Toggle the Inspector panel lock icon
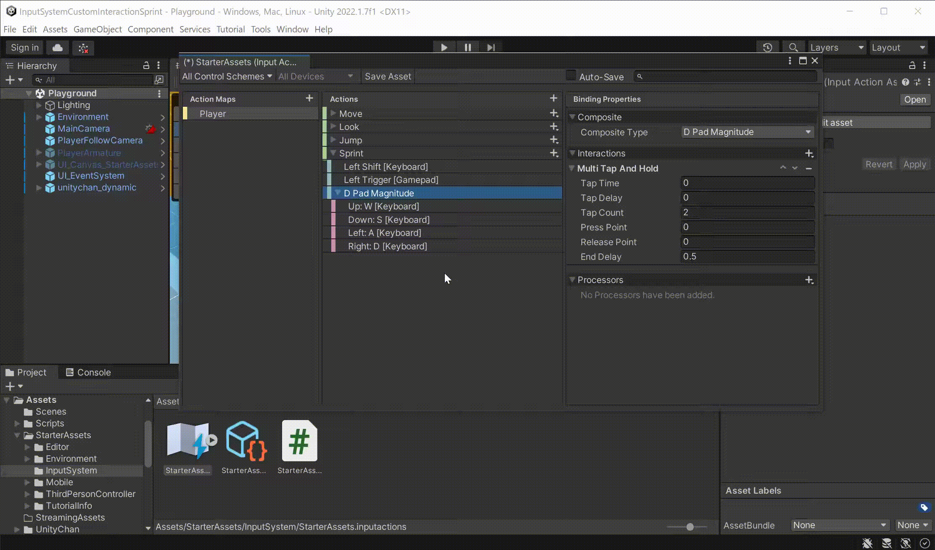Image resolution: width=935 pixels, height=550 pixels. tap(912, 66)
